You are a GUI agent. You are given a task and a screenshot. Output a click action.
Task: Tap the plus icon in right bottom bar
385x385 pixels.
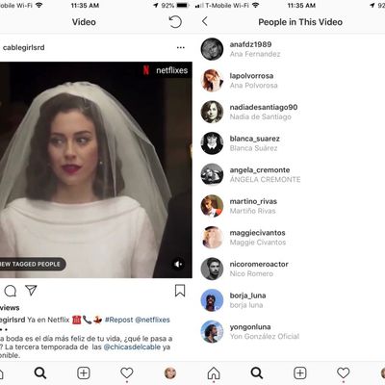click(x=300, y=373)
